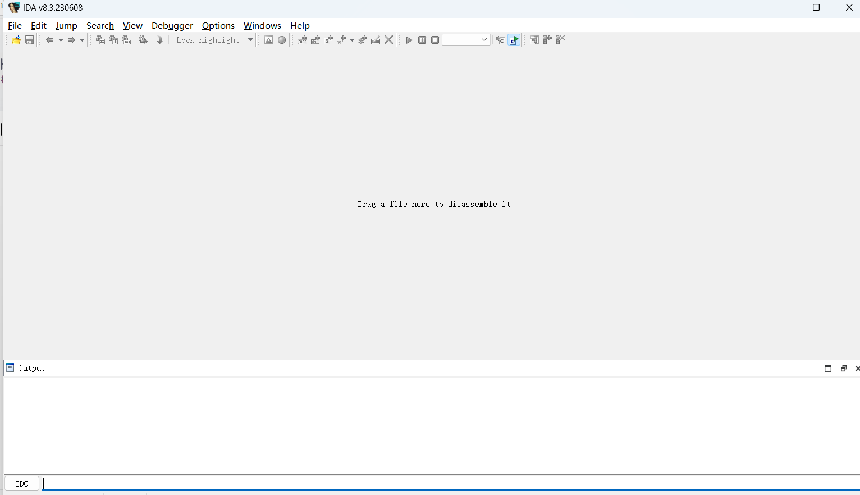Viewport: 860px width, 495px height.
Task: Open the Lock highlight dropdown
Action: [x=250, y=39]
